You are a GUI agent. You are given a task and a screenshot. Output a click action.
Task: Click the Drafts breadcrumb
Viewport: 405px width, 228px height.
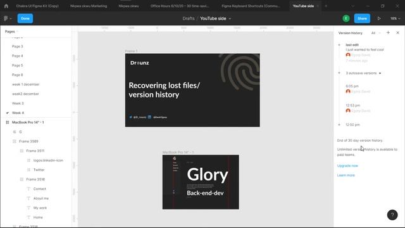189,18
